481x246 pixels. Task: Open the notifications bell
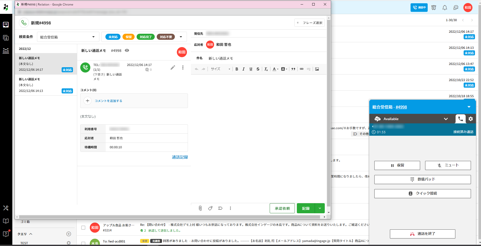[445, 8]
